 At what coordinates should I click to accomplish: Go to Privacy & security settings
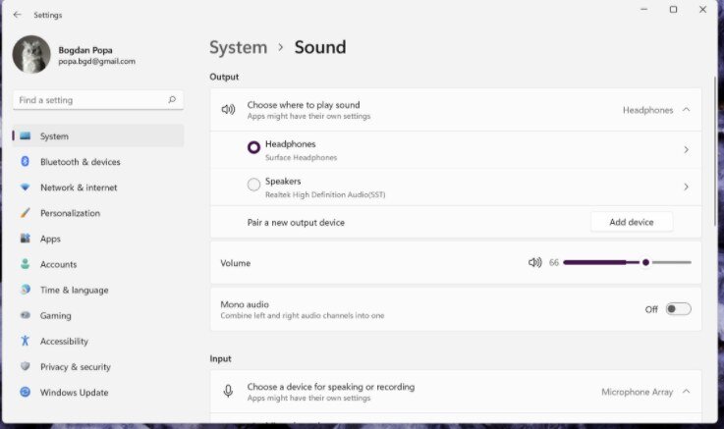(75, 367)
